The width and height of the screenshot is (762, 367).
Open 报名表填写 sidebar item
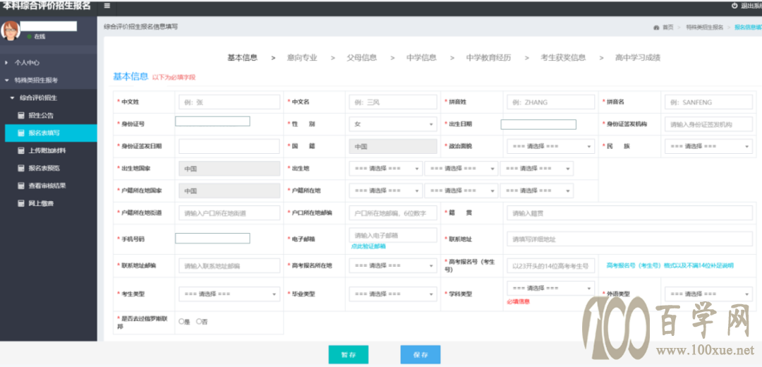(51, 133)
